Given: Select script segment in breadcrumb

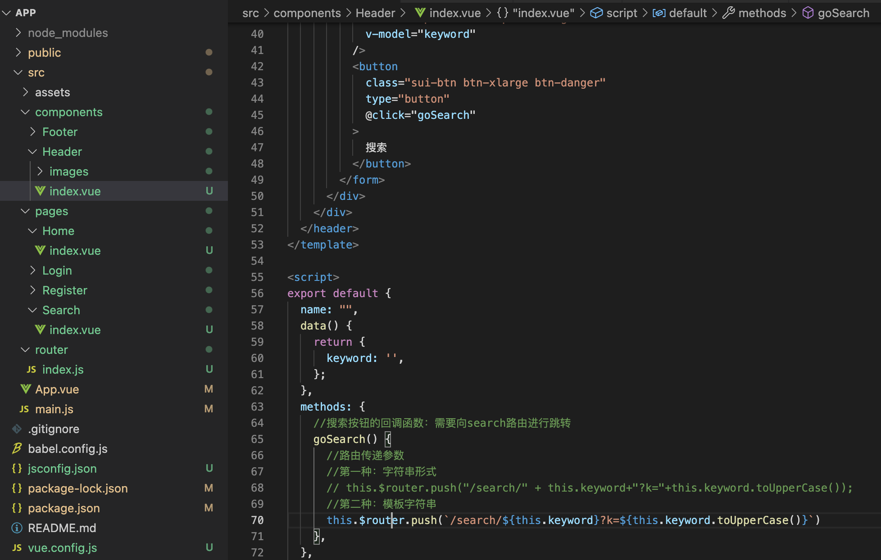Looking at the screenshot, I should tap(622, 13).
